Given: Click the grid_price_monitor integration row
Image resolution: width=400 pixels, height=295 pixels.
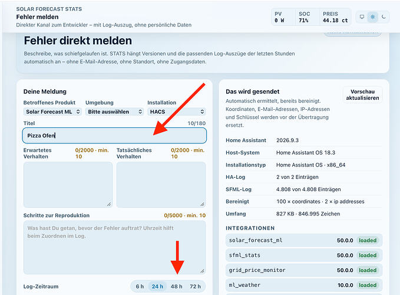Looking at the screenshot, I should click(x=304, y=270).
